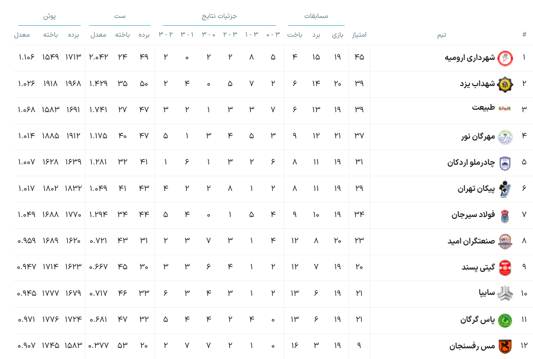Click the ست column group header
This screenshot has width=533, height=359.
click(119, 16)
